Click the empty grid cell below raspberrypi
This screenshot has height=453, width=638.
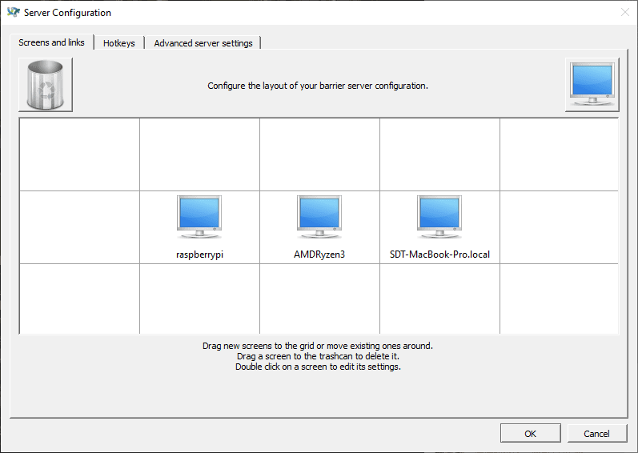point(199,299)
